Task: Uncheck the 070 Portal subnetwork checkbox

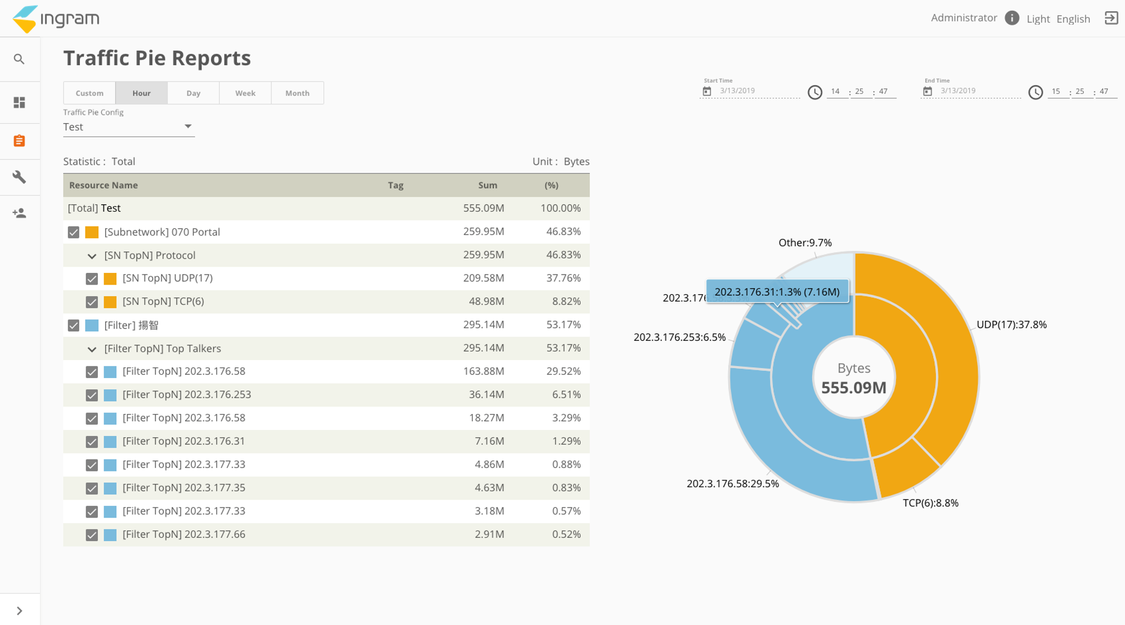Action: [74, 232]
